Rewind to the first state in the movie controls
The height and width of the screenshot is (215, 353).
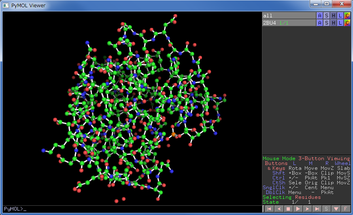point(269,209)
